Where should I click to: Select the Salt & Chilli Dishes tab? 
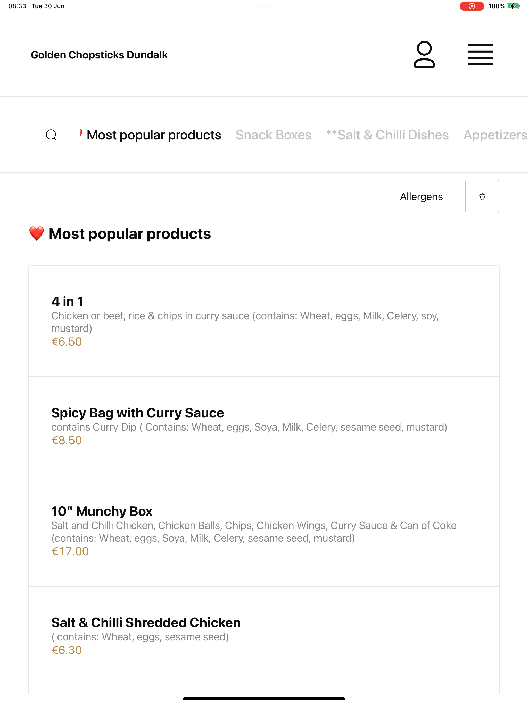(387, 135)
